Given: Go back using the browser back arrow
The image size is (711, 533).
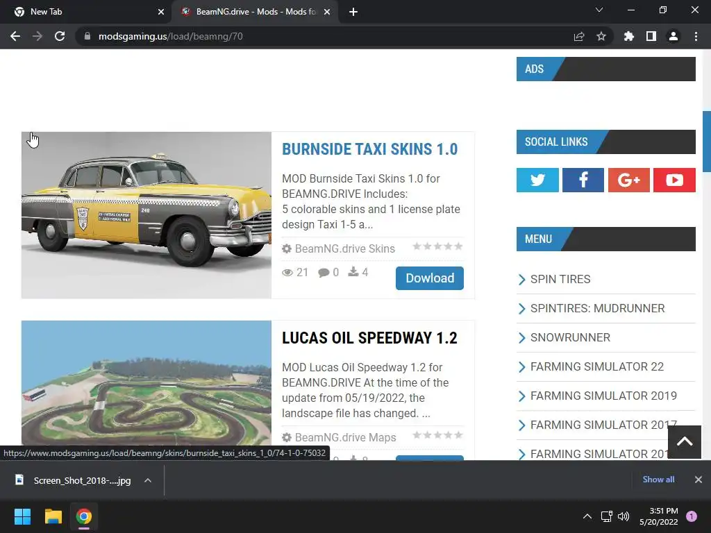Looking at the screenshot, I should tap(15, 36).
